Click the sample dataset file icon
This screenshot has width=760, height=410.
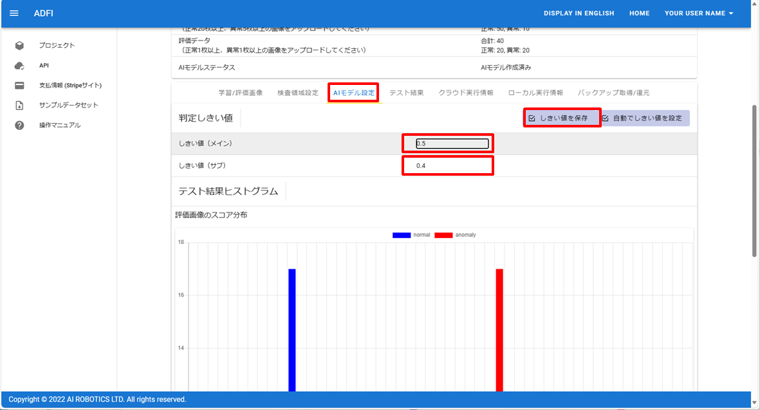(19, 105)
